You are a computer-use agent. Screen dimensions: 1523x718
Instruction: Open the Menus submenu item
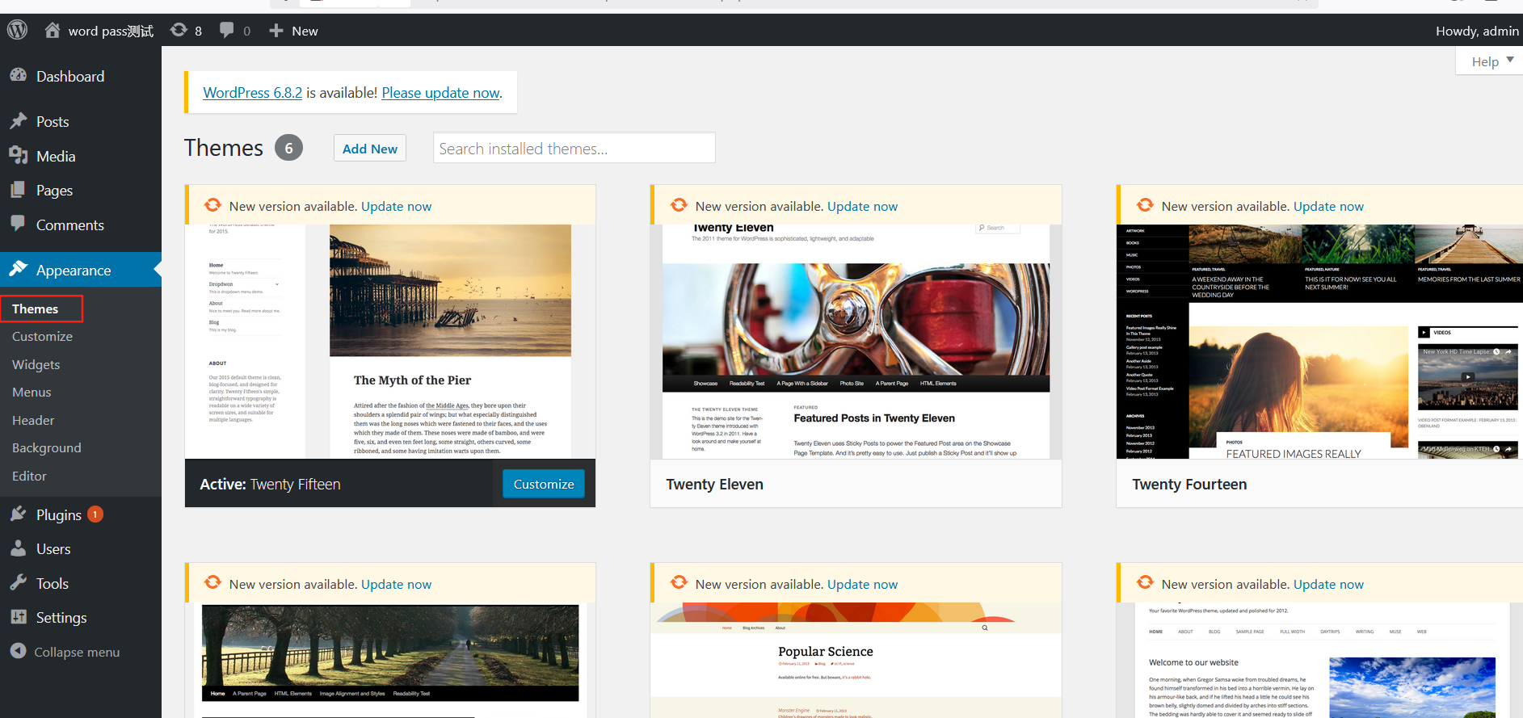[x=32, y=392]
